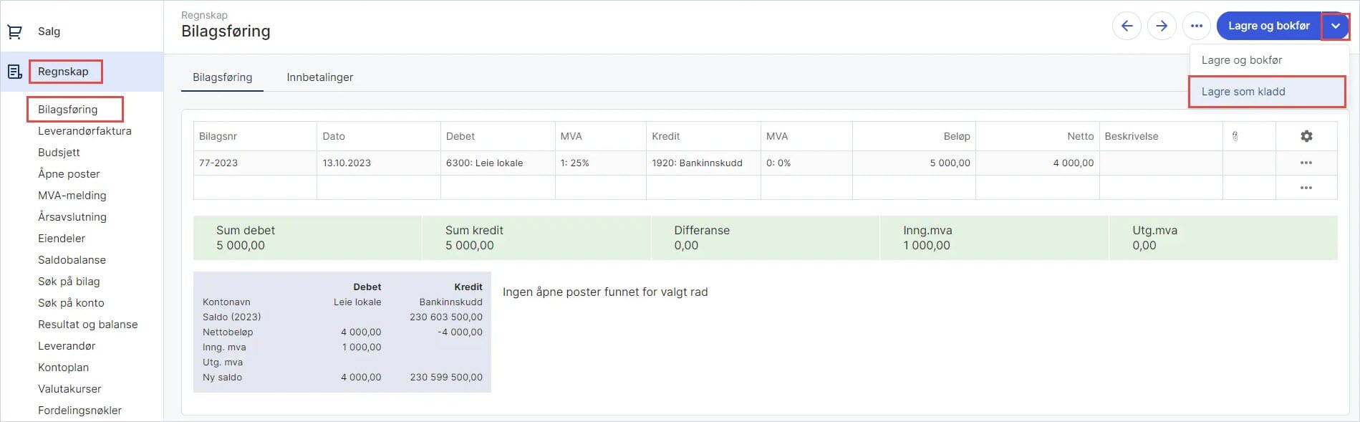Click the blue Lagre og bokfør button

point(1268,26)
